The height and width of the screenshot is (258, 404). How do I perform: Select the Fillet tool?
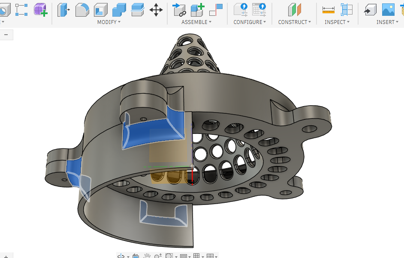[82, 9]
